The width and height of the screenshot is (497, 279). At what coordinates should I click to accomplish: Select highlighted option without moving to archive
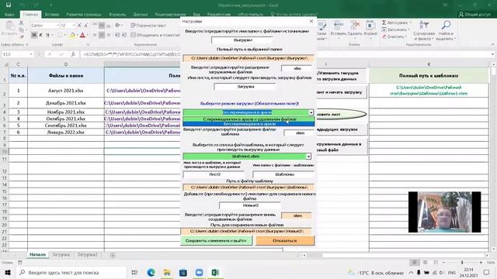pyautogui.click(x=248, y=124)
